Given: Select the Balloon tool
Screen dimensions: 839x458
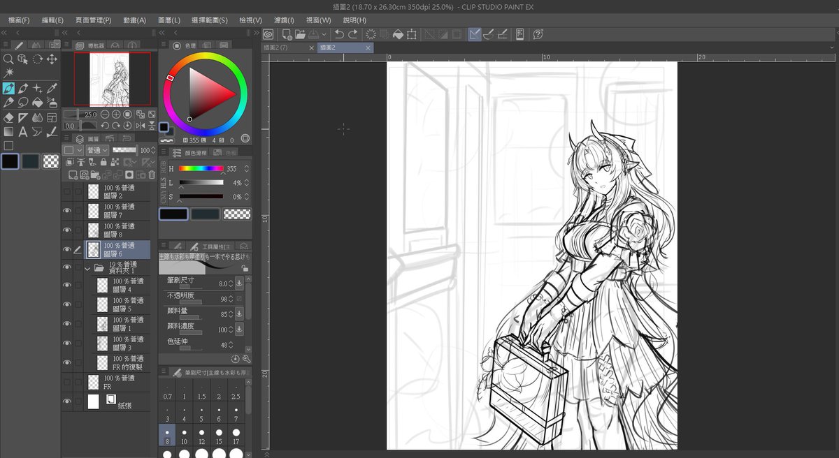Looking at the screenshot, I should point(37,131).
